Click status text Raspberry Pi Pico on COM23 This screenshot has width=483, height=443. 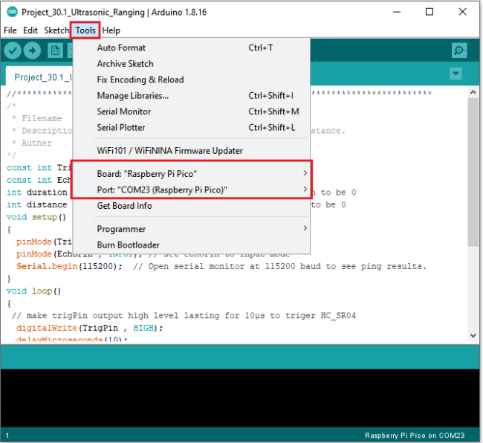pyautogui.click(x=415, y=436)
